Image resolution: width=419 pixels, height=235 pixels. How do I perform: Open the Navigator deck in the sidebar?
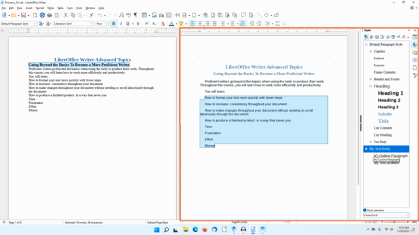tap(414, 59)
